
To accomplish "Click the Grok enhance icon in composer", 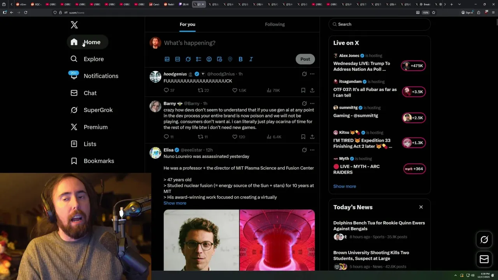I will (188, 59).
